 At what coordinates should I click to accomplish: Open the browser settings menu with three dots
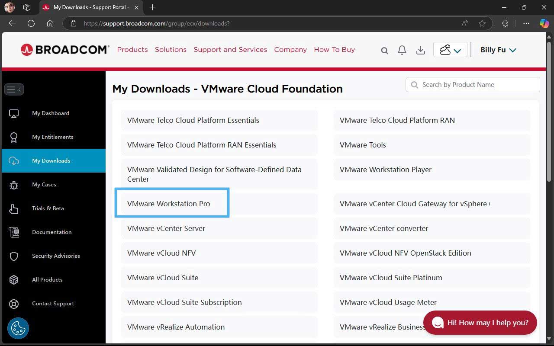[526, 24]
